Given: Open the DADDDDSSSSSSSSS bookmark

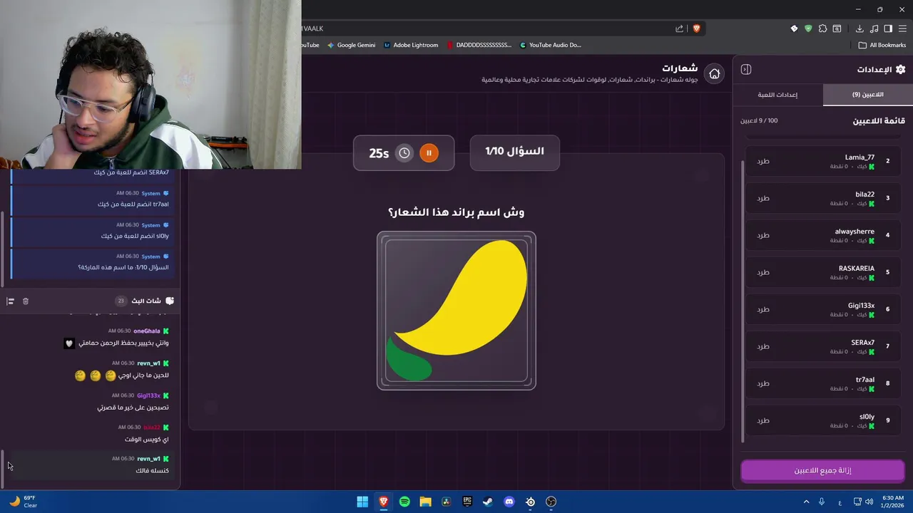Looking at the screenshot, I should point(479,45).
